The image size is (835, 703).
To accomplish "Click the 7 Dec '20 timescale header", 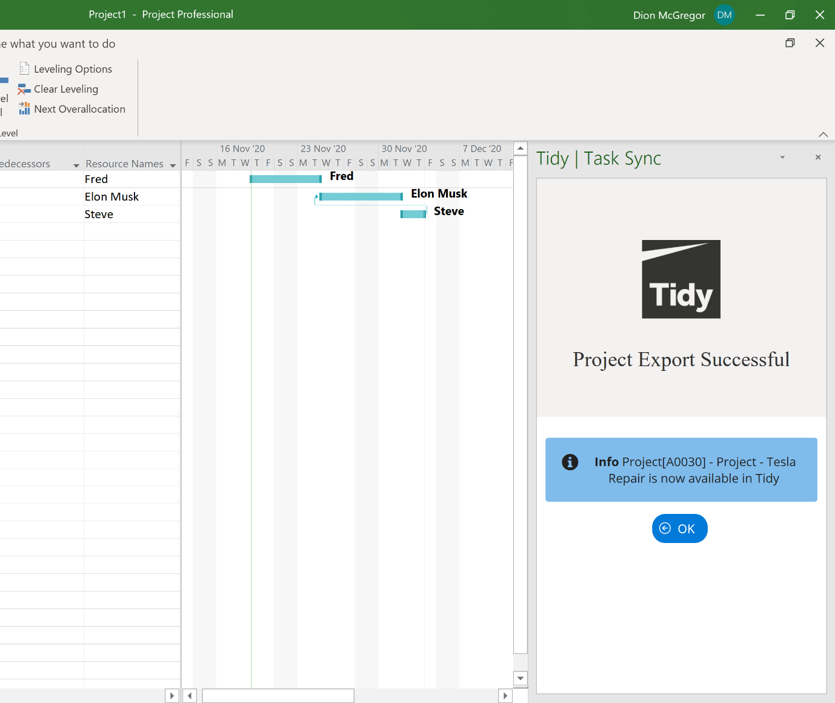I will click(482, 148).
